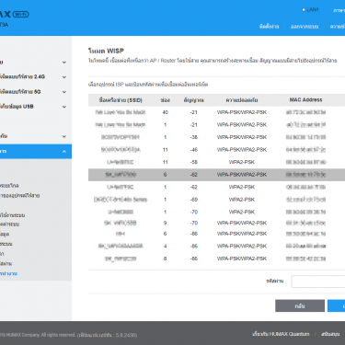Click the logout link ออกจากระบบ
345x345 pixels.
tap(305, 27)
